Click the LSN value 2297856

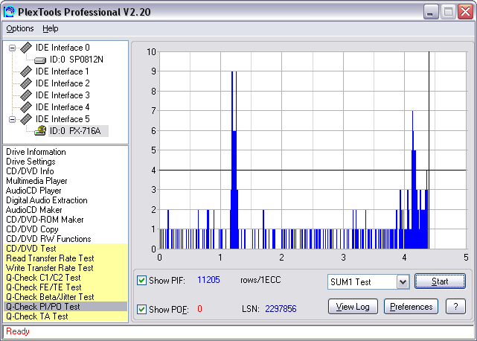[281, 309]
